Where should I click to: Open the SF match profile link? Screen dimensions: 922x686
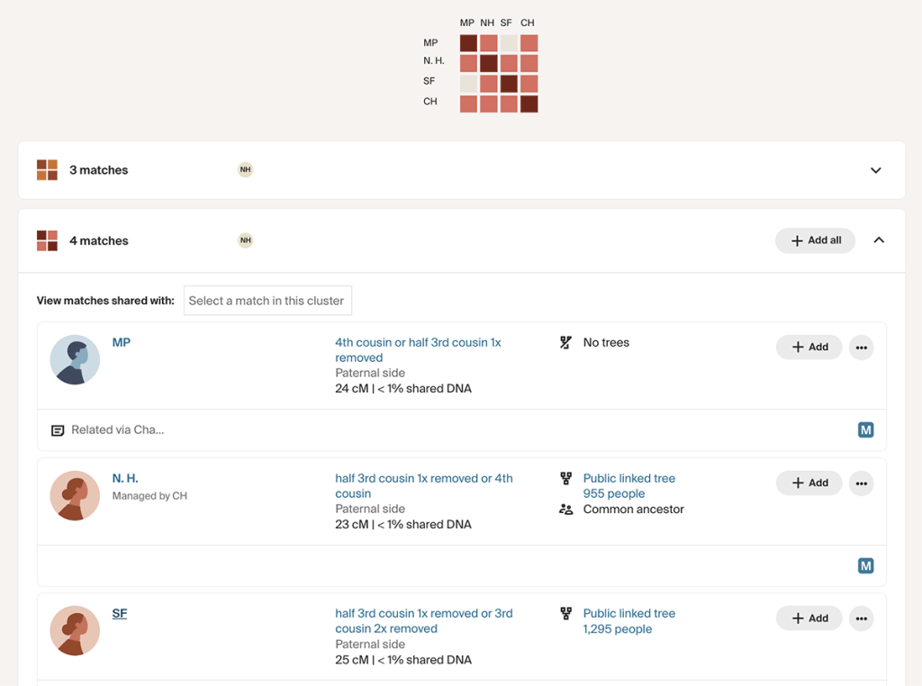coord(120,613)
